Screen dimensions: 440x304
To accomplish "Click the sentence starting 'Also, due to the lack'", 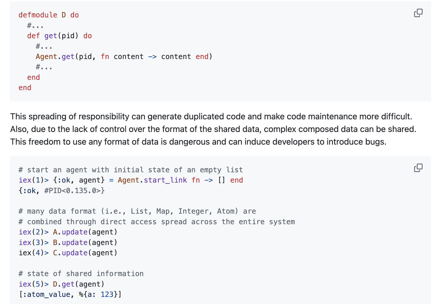I will click(x=213, y=129).
